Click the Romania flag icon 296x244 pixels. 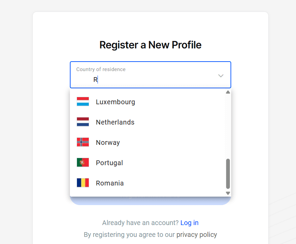tap(83, 183)
